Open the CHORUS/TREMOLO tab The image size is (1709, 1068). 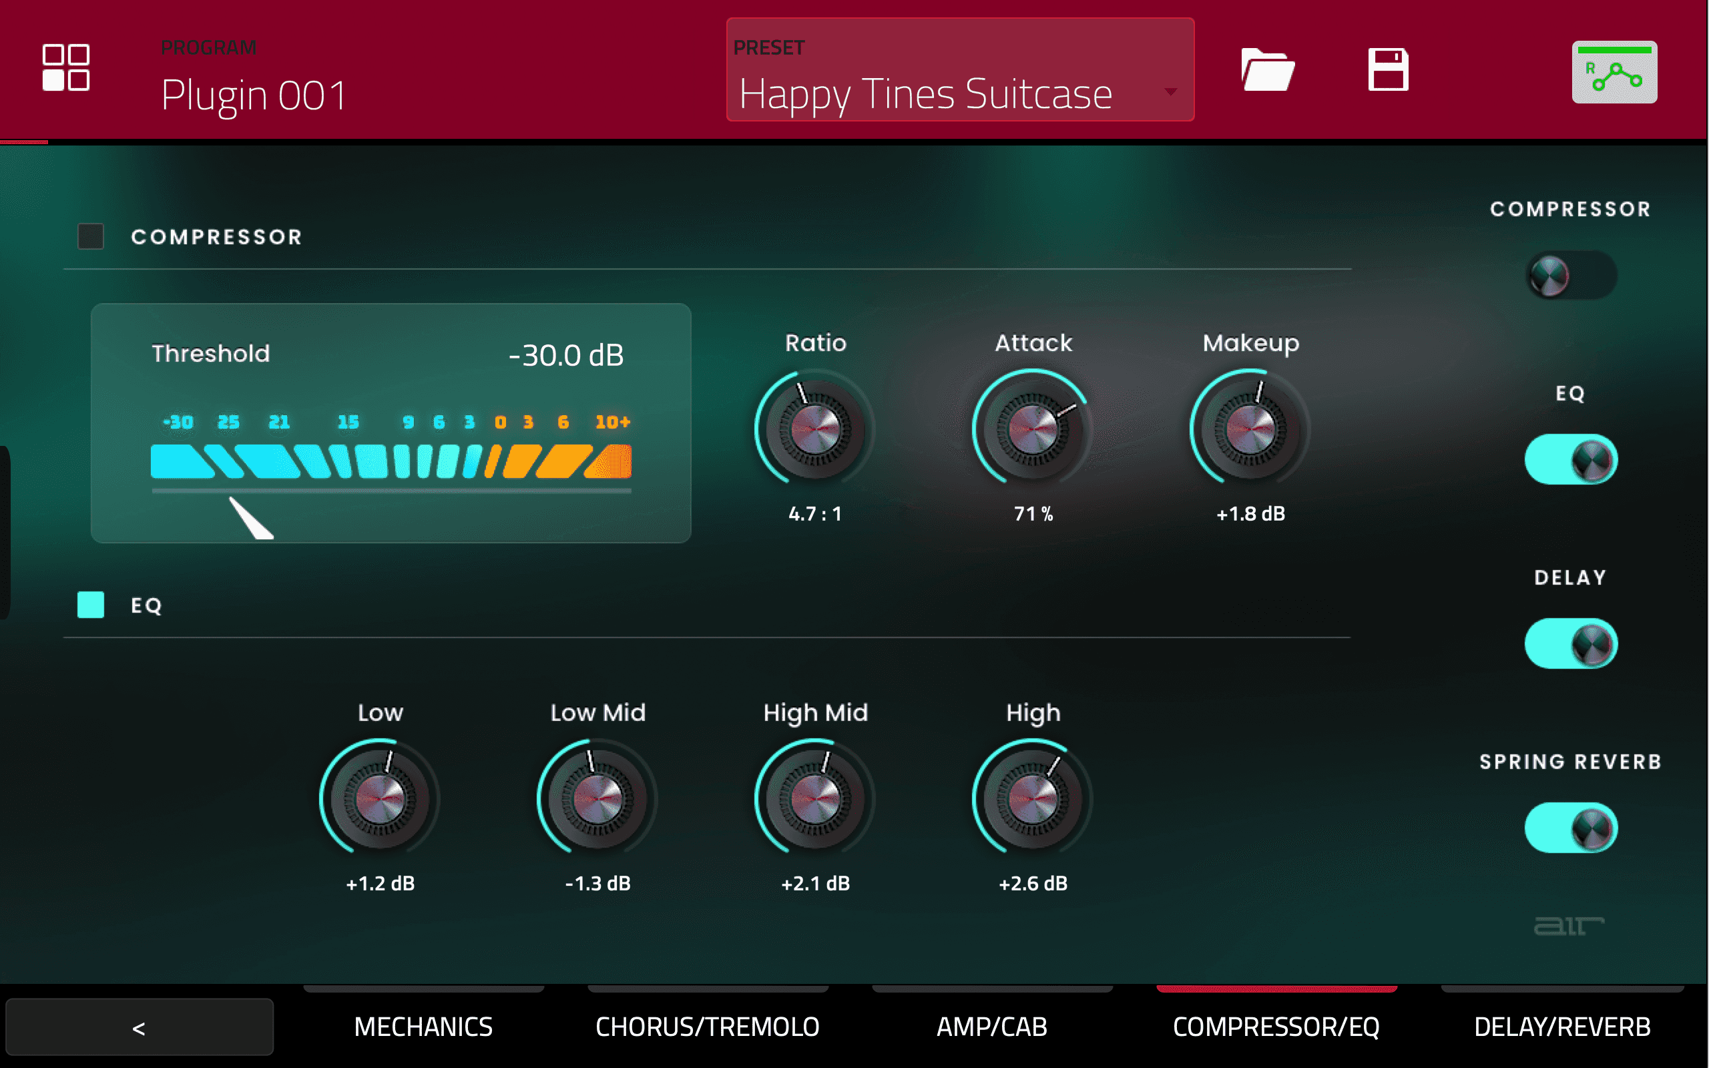click(707, 1027)
